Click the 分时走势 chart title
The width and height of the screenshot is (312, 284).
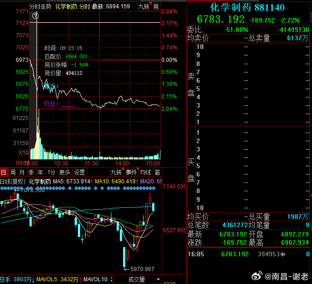pyautogui.click(x=41, y=7)
